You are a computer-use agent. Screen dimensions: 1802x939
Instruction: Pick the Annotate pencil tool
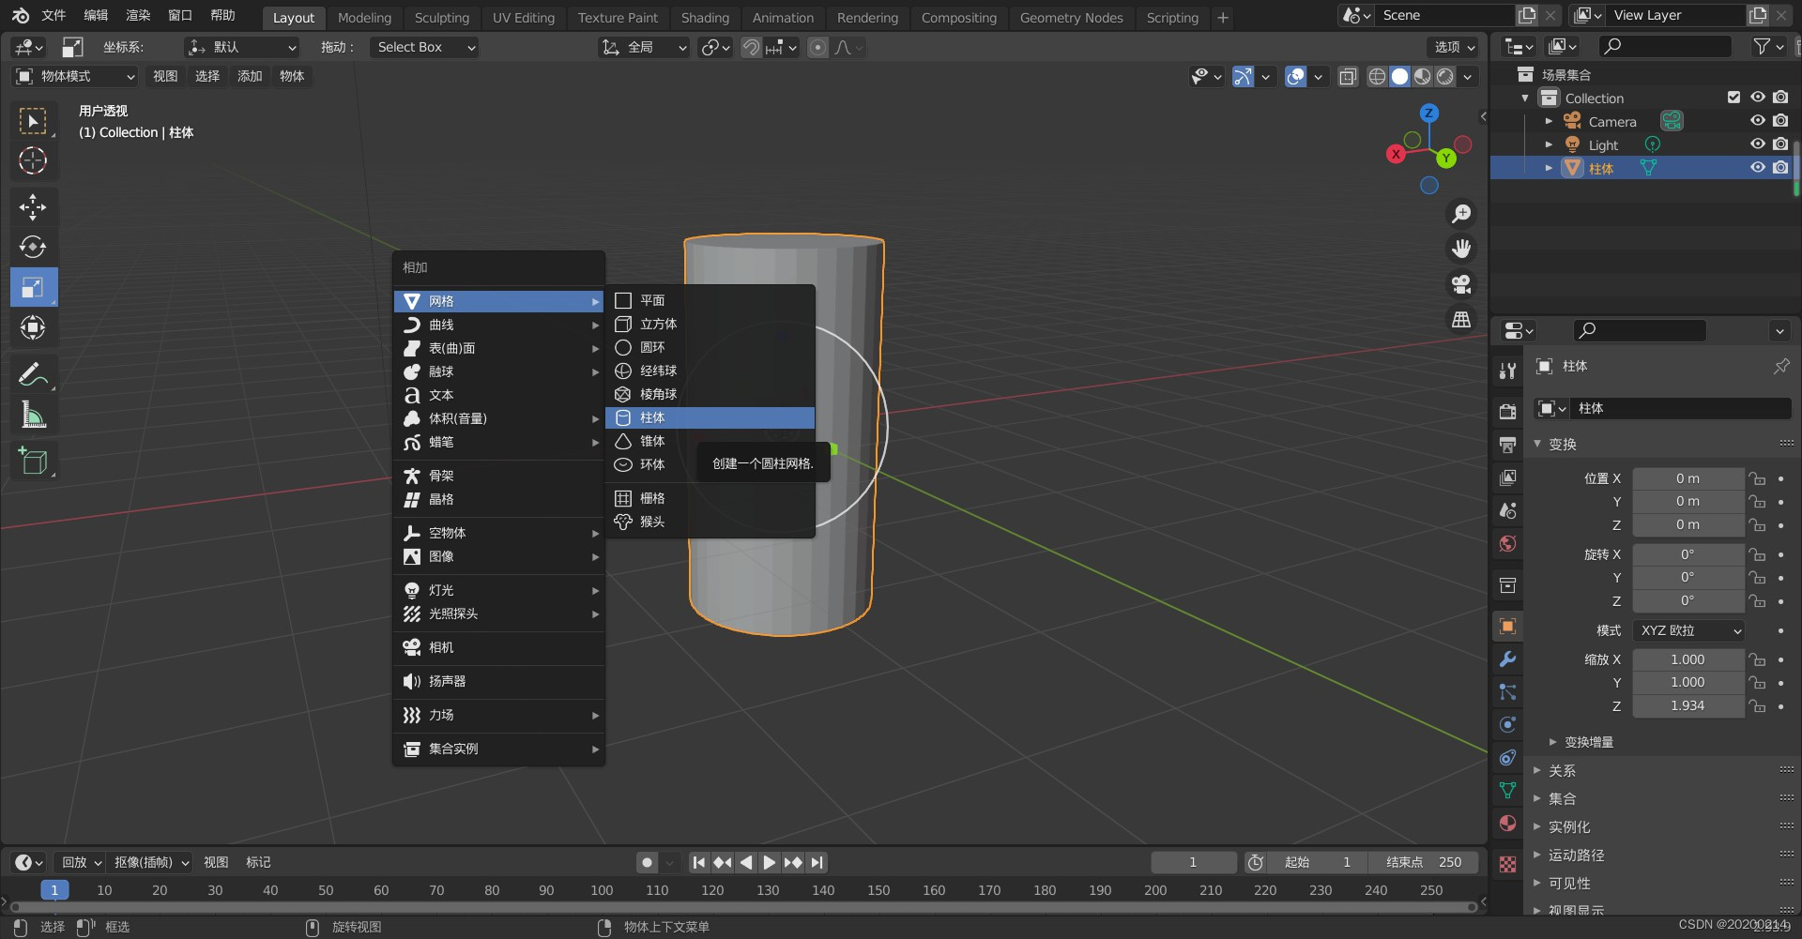pyautogui.click(x=33, y=374)
